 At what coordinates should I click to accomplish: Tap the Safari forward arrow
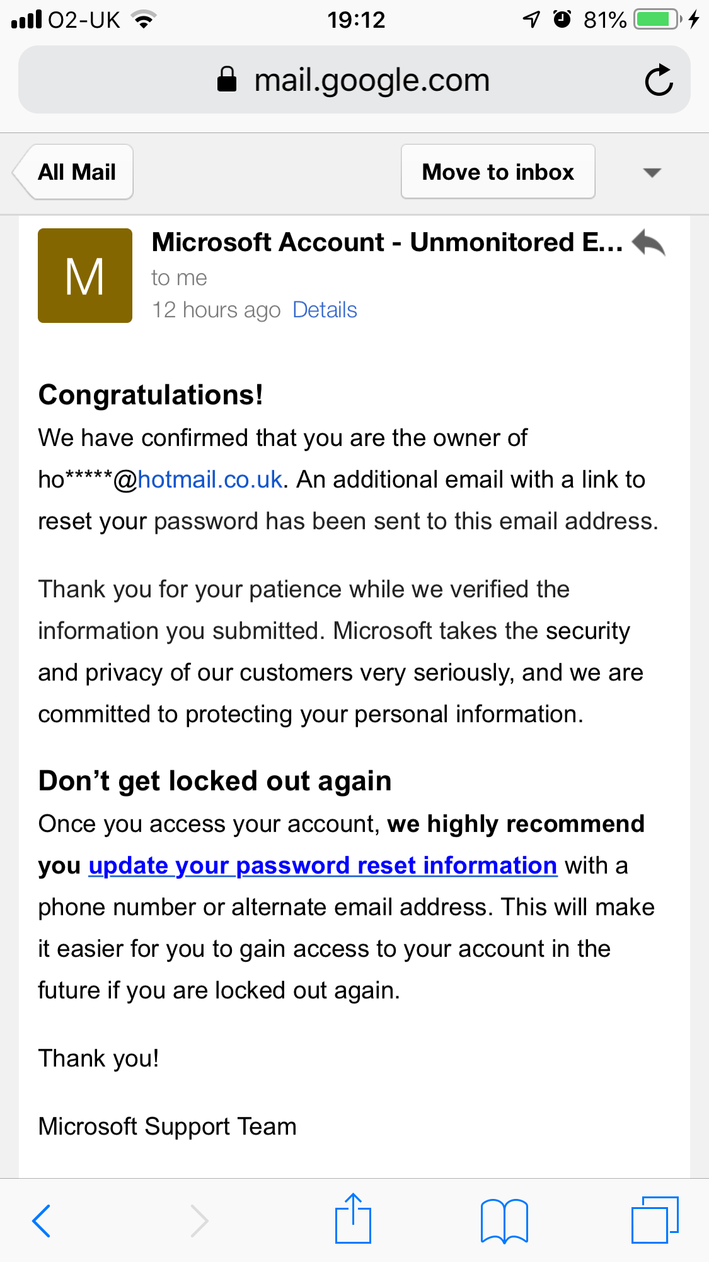[x=199, y=1220]
